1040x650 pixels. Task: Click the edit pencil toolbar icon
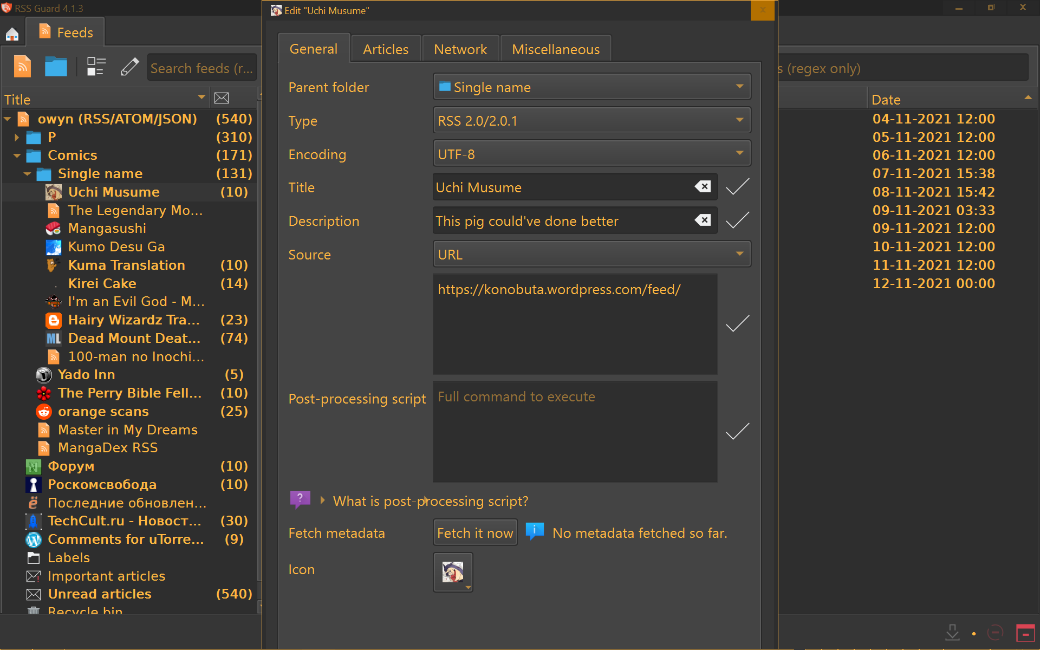click(x=129, y=67)
